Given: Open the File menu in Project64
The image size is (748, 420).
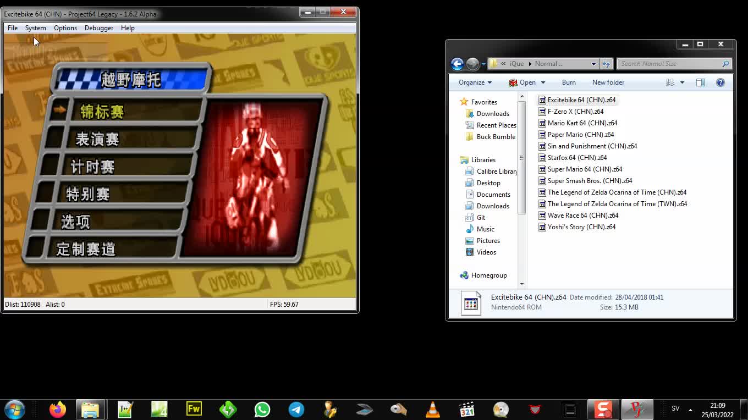Looking at the screenshot, I should [x=13, y=28].
